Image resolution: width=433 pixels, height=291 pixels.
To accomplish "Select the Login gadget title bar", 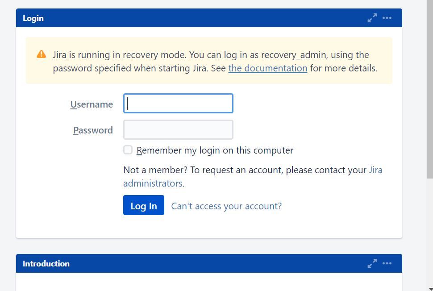I will coord(179,18).
